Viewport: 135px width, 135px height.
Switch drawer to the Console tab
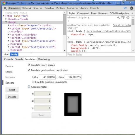click(9, 59)
